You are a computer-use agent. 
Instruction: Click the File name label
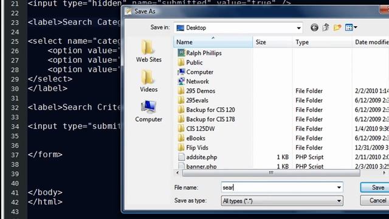(187, 187)
